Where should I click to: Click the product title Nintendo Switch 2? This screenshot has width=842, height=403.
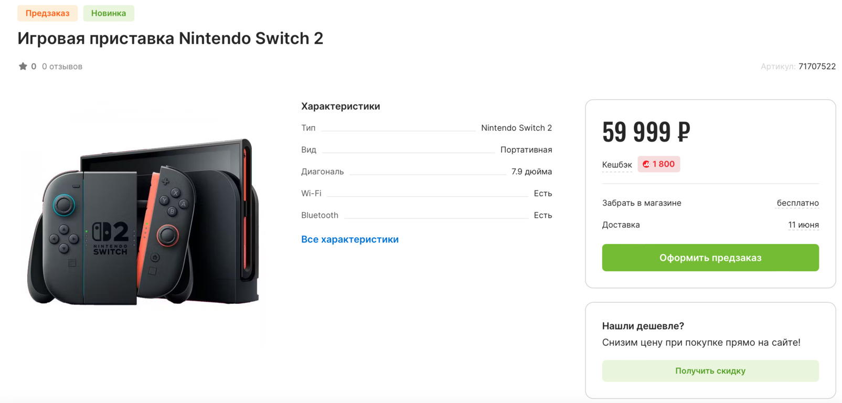[170, 38]
